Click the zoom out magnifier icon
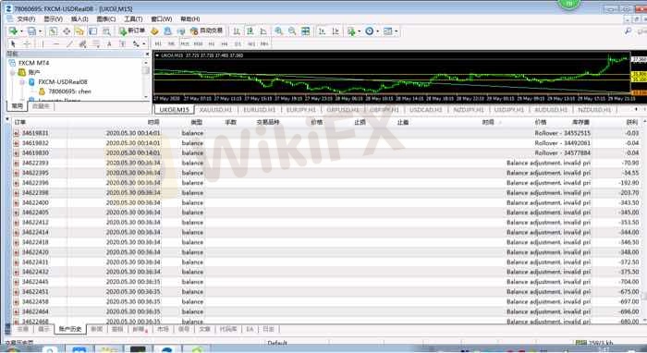Screen dimensions: 647x353 tap(292, 30)
